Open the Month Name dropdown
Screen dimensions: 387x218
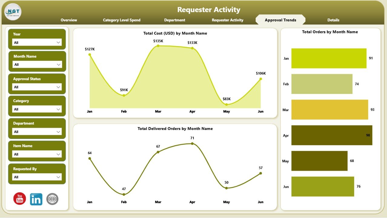tap(37, 64)
